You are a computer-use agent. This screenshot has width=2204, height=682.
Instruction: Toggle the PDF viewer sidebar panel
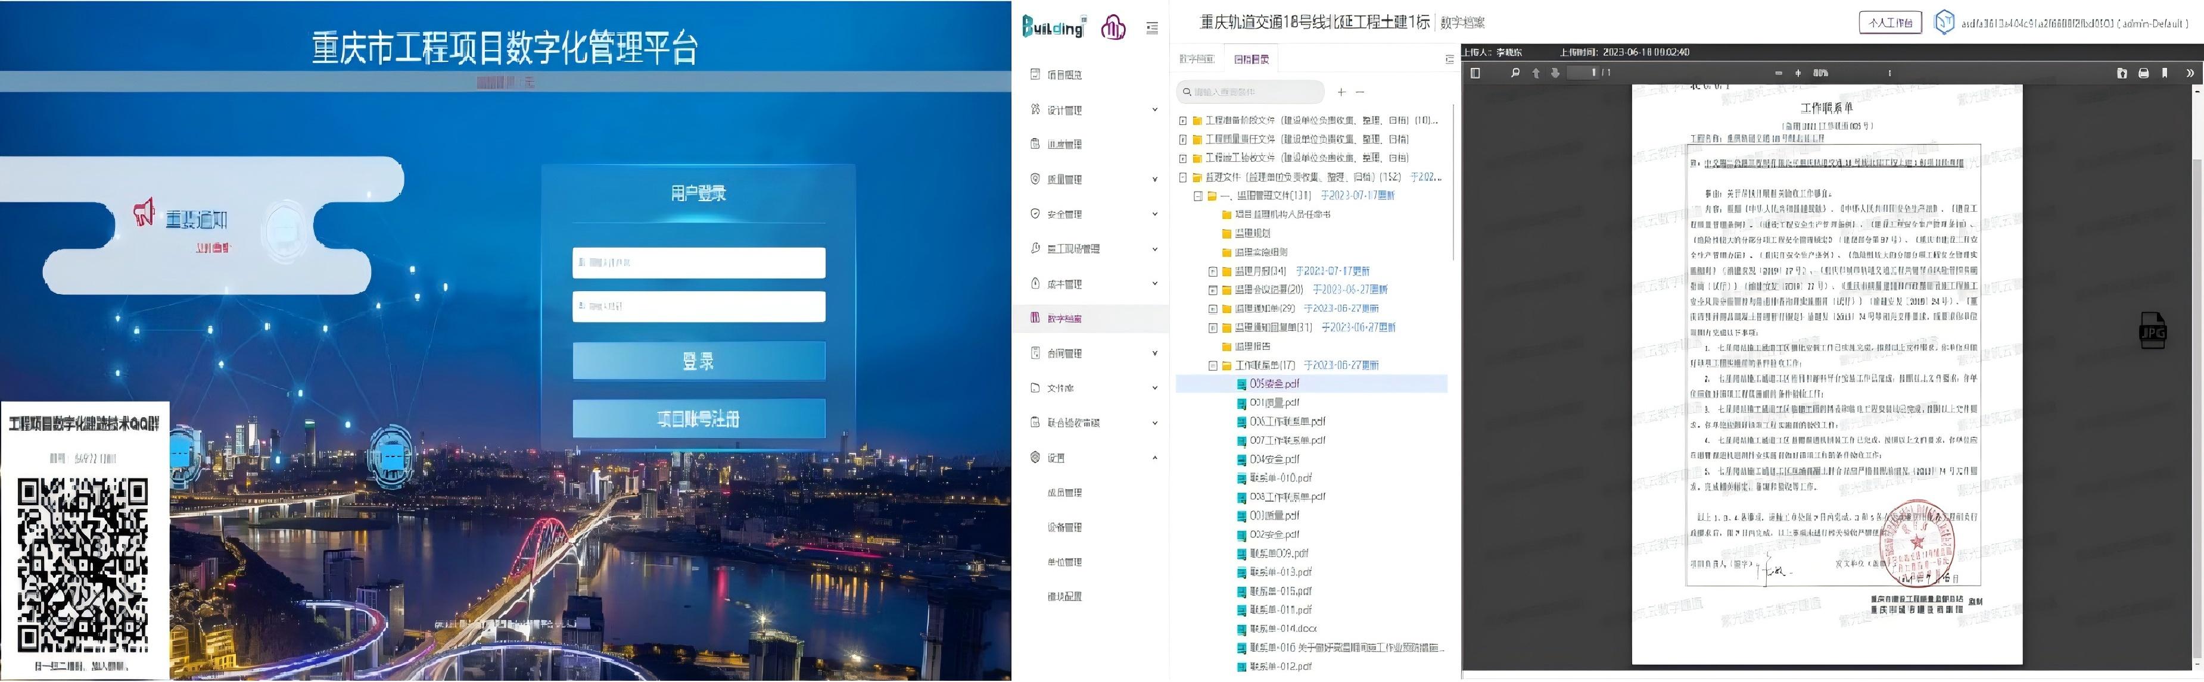[1475, 74]
